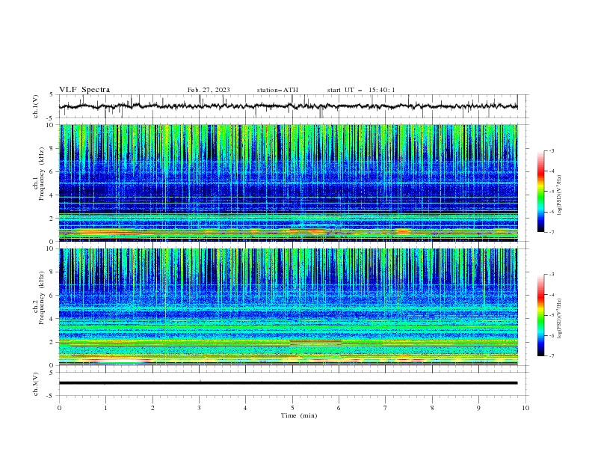Select the date text "Feb. 27, 2023"
The width and height of the screenshot is (592, 458).
click(209, 90)
